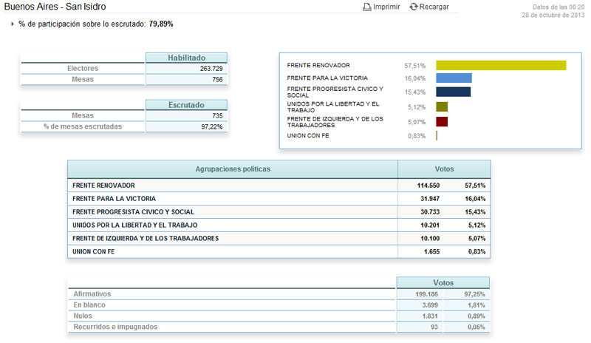Select the FRENTE PARA LA VICTORIA row
The image size is (591, 343).
(279, 198)
